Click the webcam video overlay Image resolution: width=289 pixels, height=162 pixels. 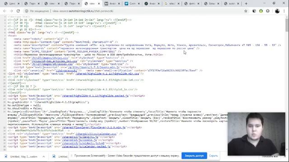(256, 134)
